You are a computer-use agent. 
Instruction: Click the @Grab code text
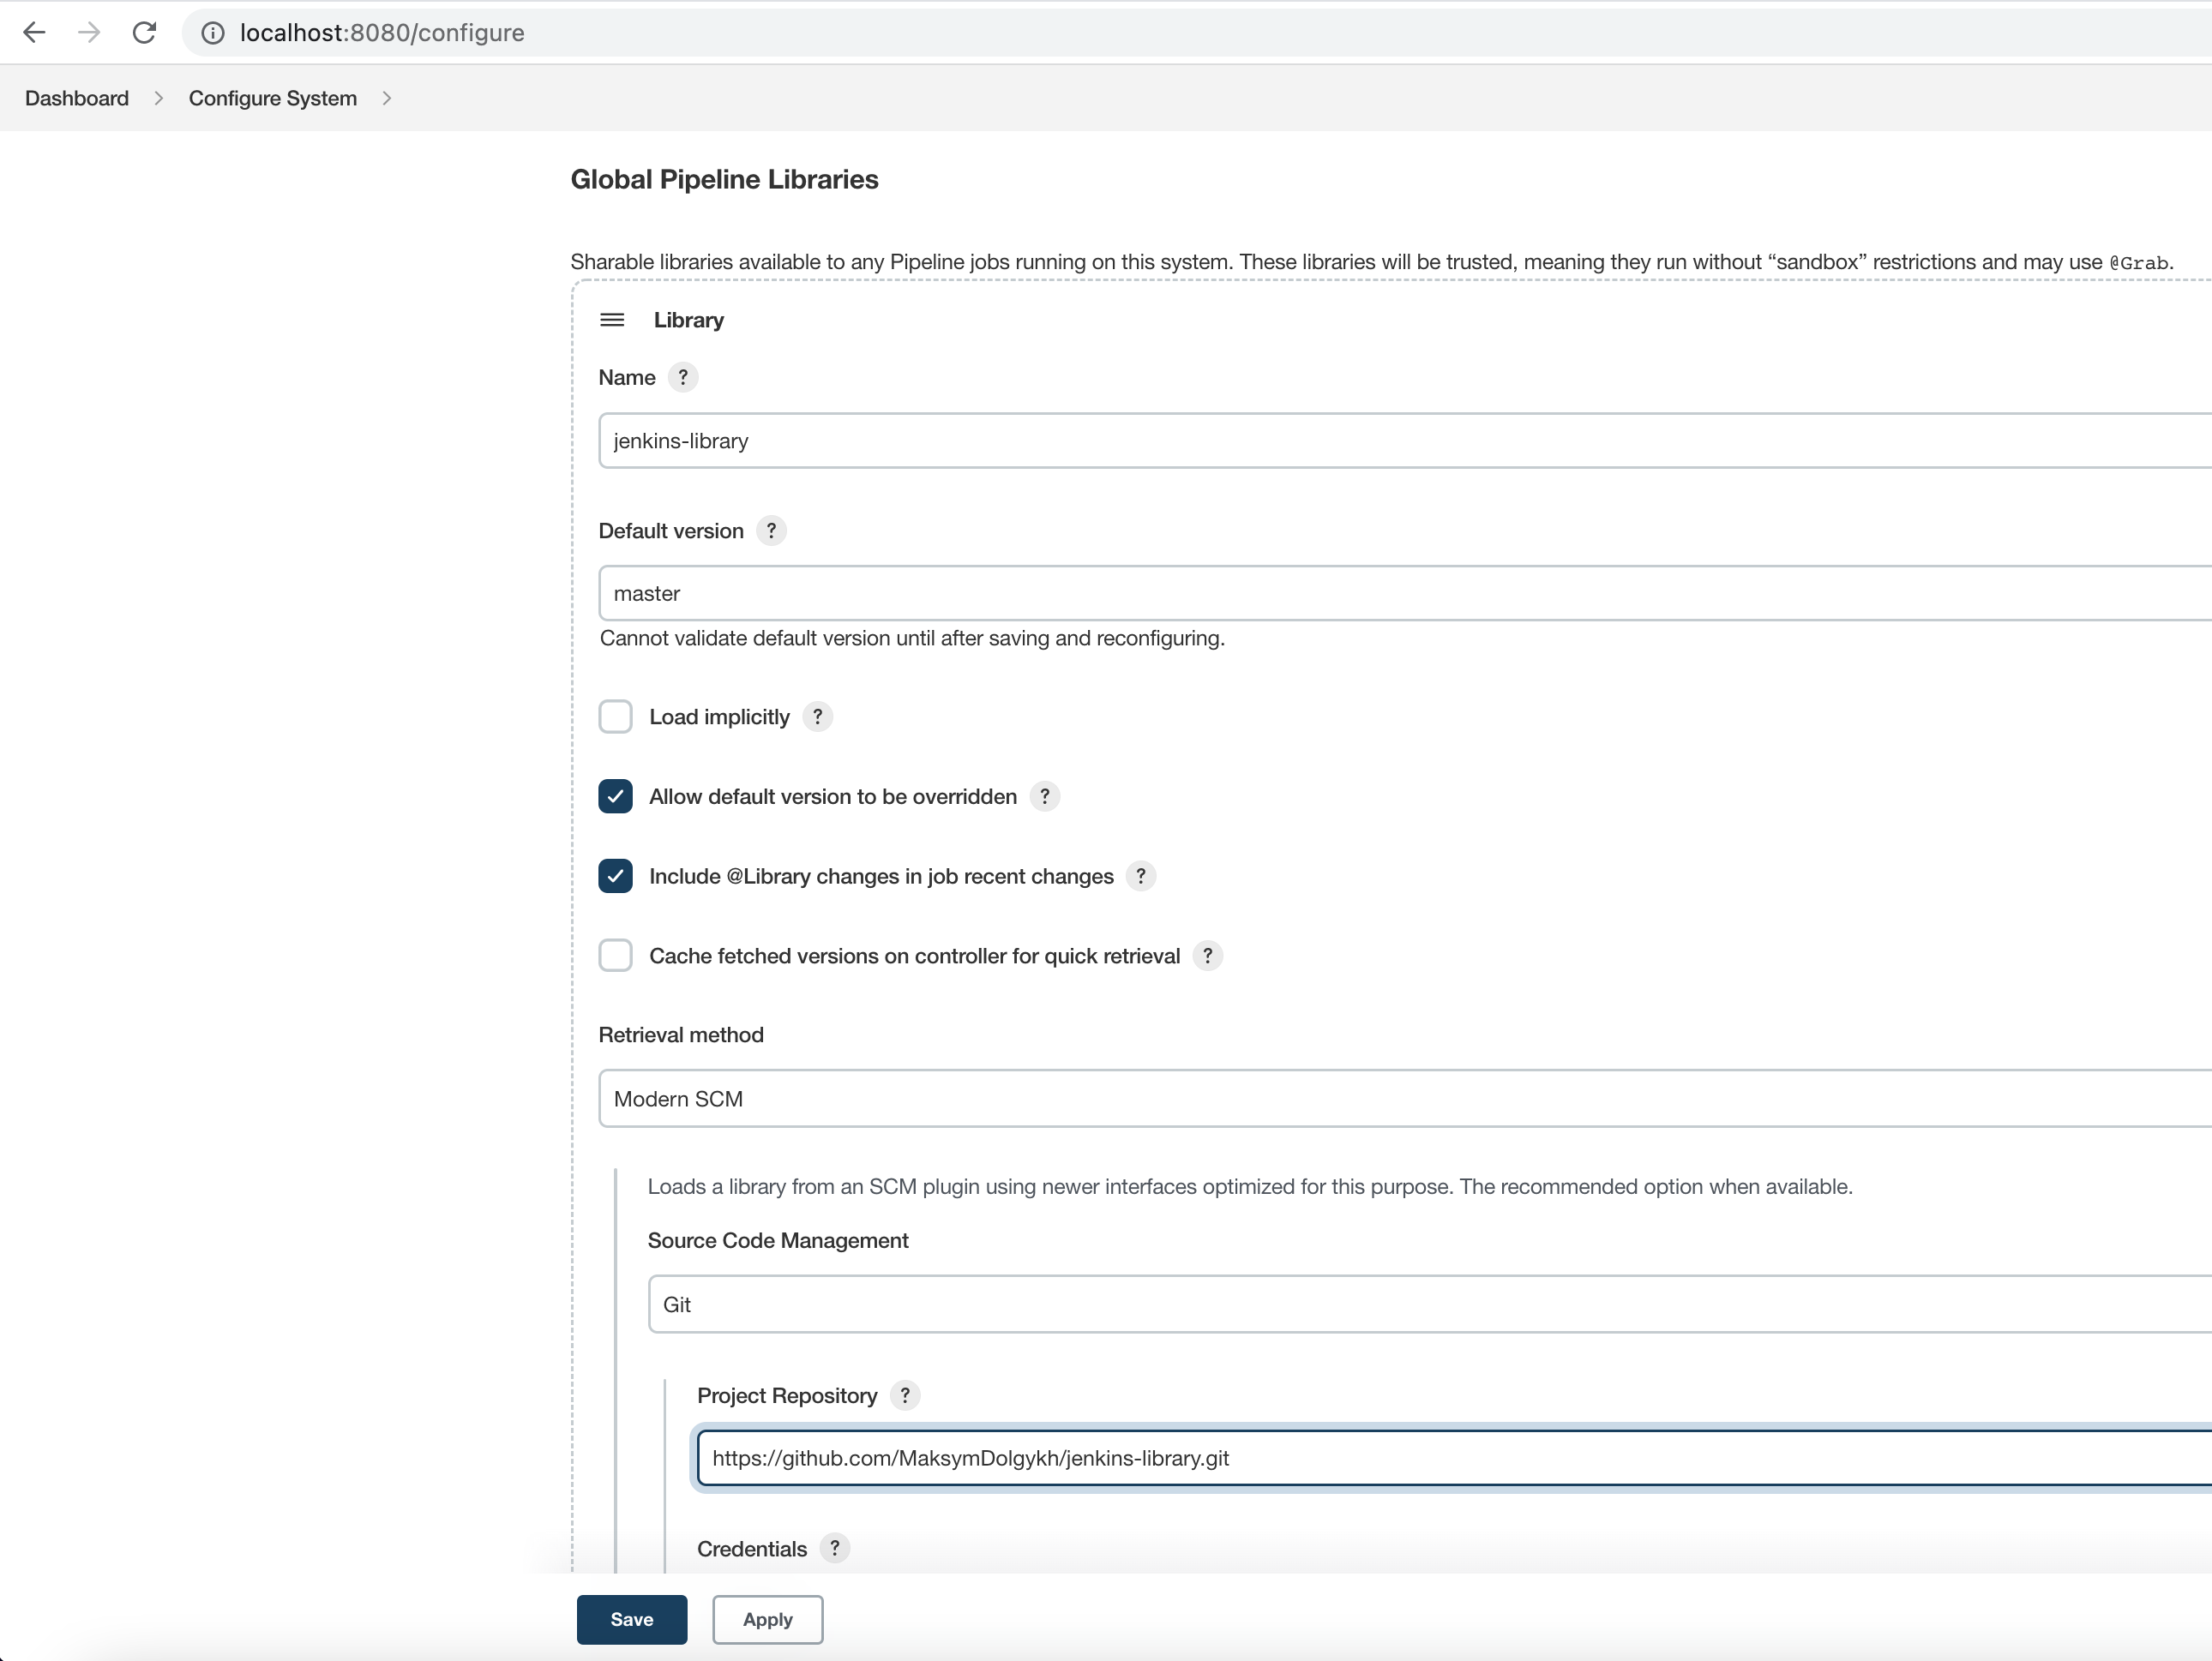tap(2139, 263)
